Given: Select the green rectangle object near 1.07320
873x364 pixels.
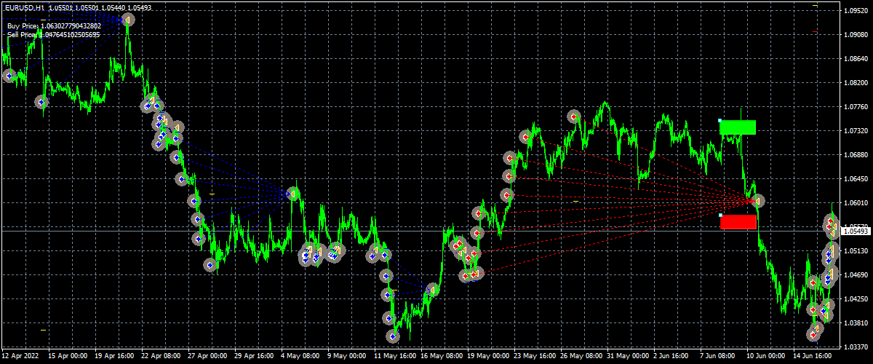Looking at the screenshot, I should pos(738,127).
